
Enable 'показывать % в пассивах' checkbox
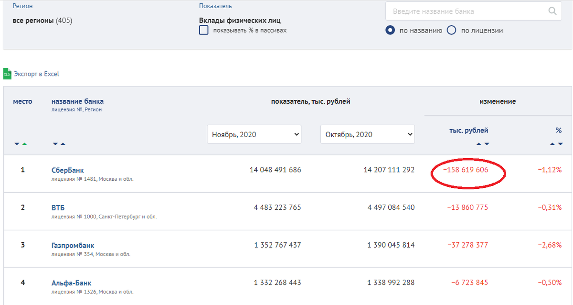pos(204,31)
